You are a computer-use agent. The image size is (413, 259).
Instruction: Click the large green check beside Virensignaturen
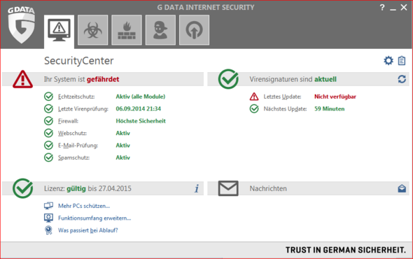coord(228,79)
